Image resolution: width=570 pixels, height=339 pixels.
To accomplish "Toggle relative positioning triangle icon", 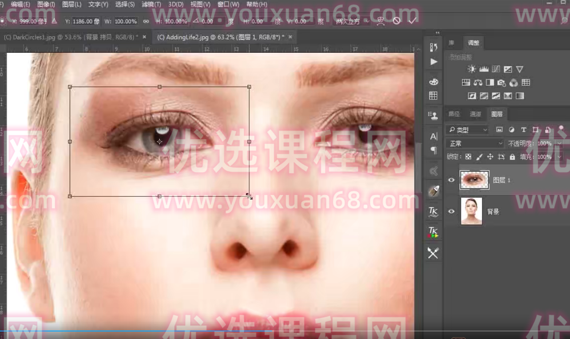I will coord(54,21).
